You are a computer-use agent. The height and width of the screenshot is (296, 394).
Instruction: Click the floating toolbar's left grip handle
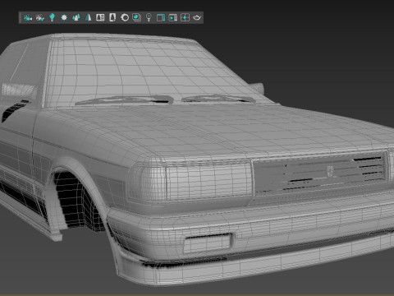(x=20, y=18)
